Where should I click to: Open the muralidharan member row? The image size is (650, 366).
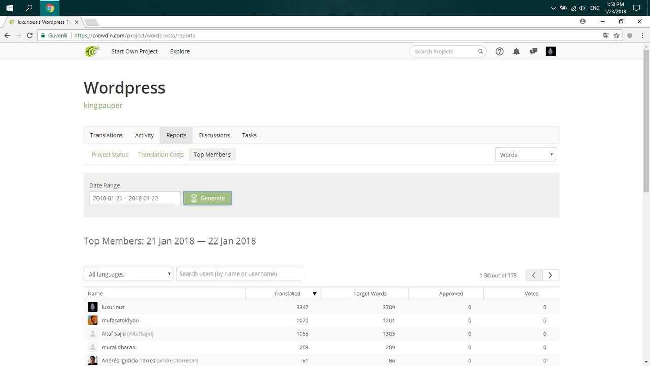pyautogui.click(x=321, y=347)
